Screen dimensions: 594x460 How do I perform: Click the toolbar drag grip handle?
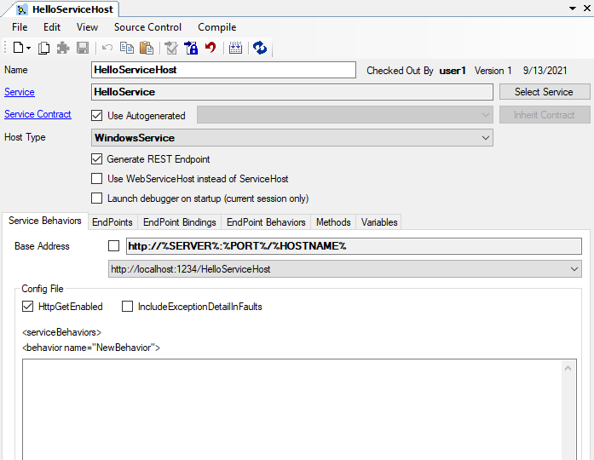[x=5, y=48]
